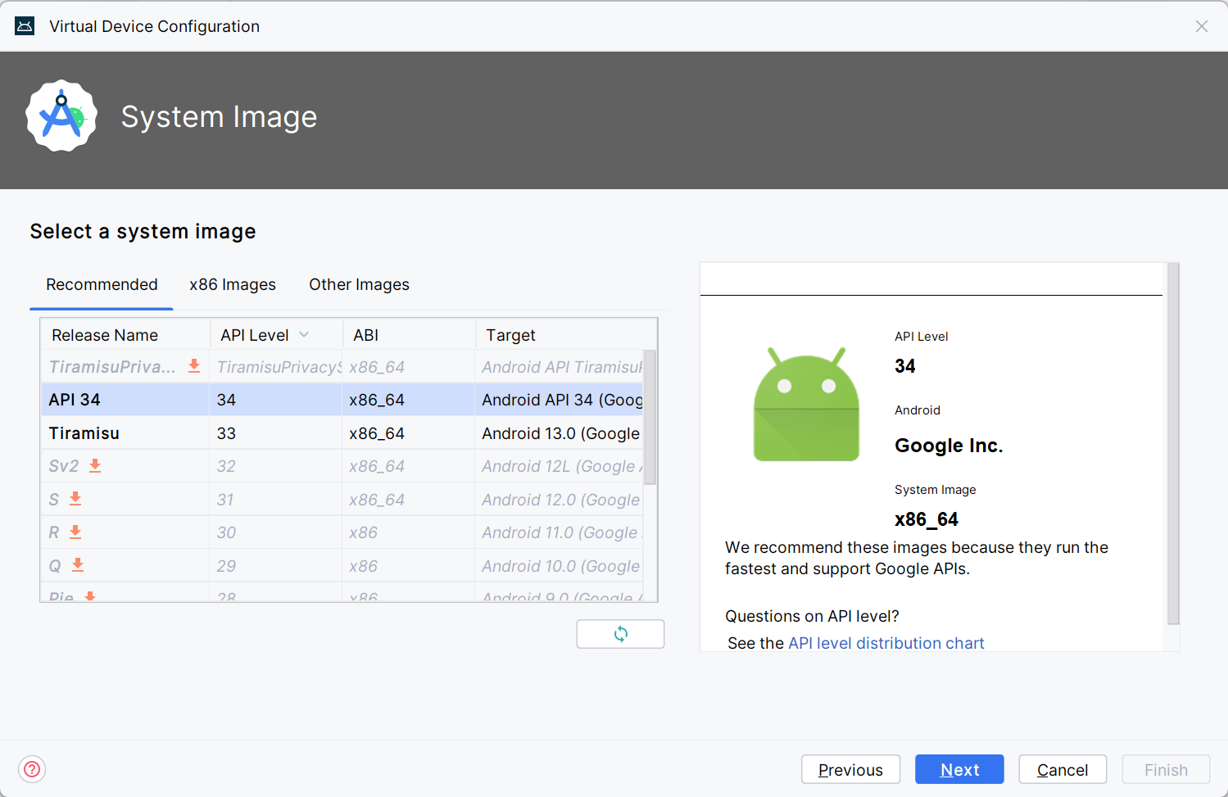Click the disabled Finish button
Image resolution: width=1228 pixels, height=797 pixels.
point(1166,769)
